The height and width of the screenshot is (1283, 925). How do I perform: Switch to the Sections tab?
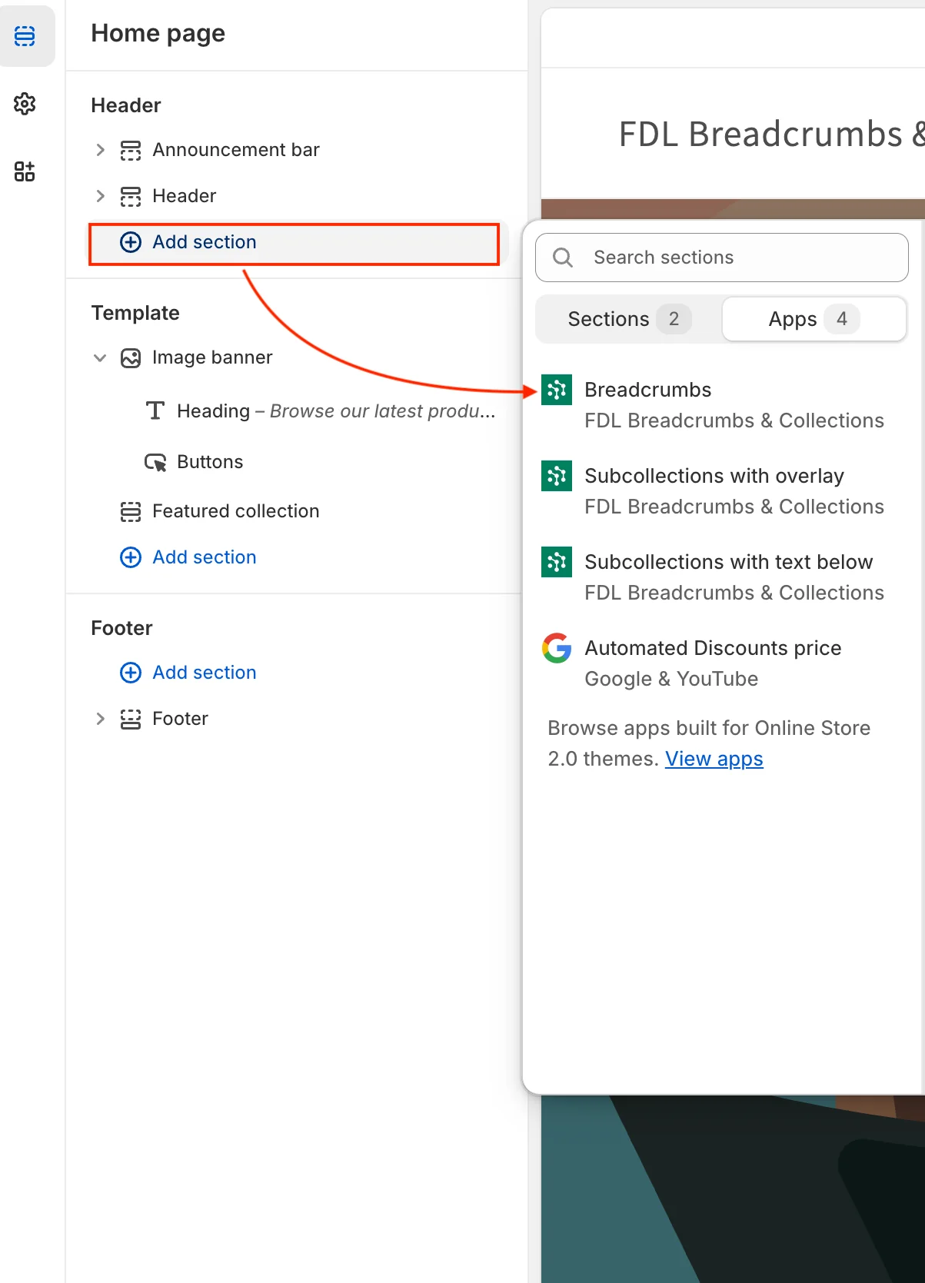coord(628,319)
